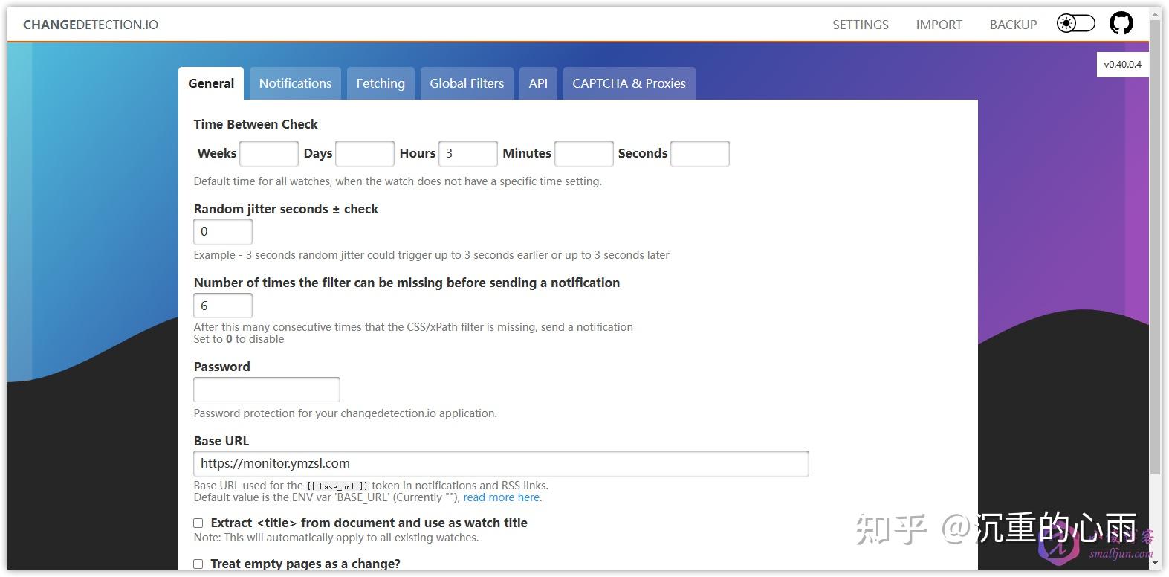
Task: Follow the 'read more here' link
Action: 502,497
